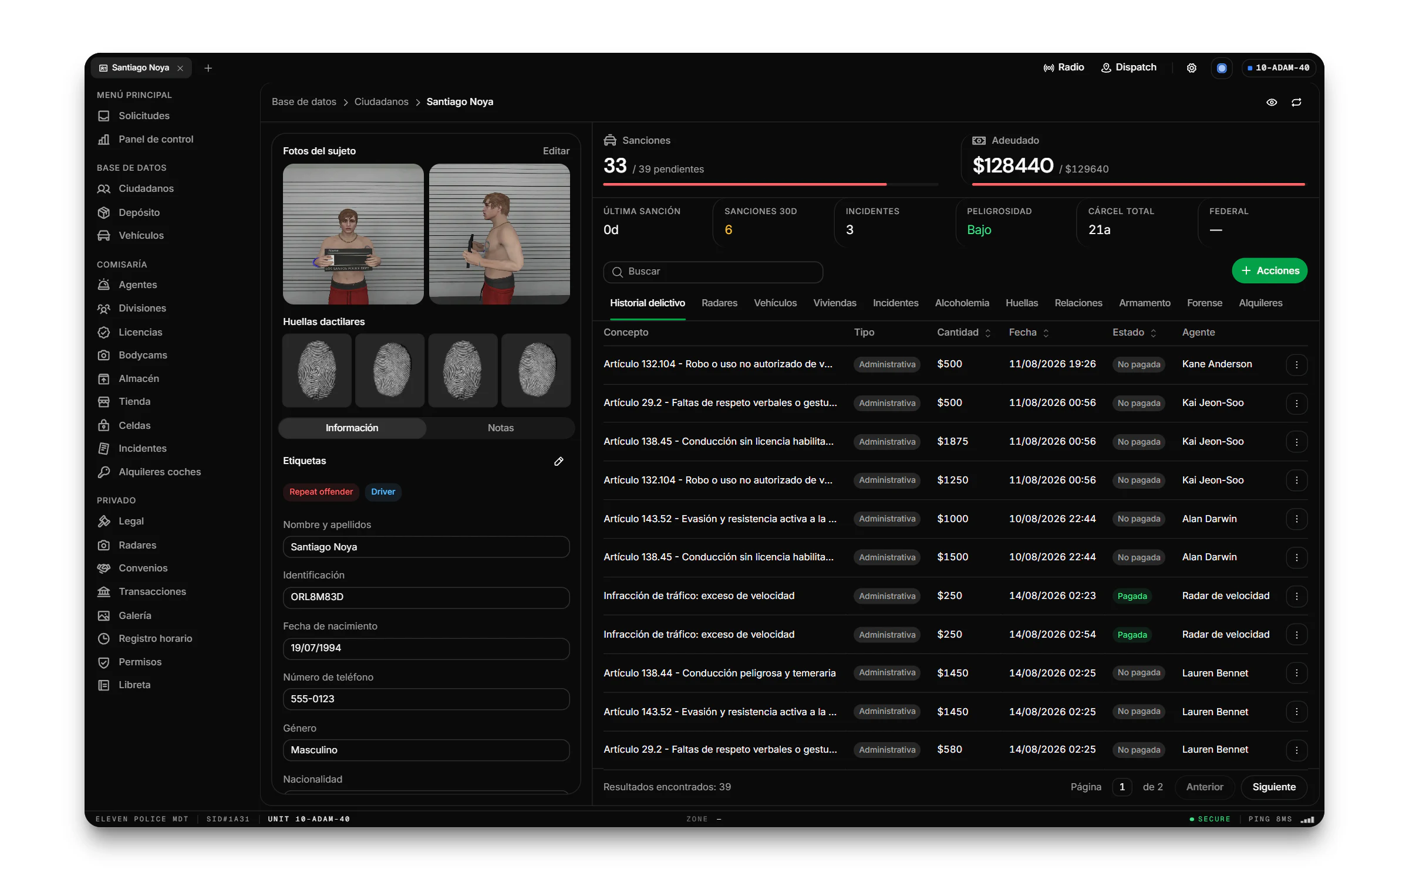Open Transacciones in the sidebar
This screenshot has width=1409, height=880.
(152, 591)
